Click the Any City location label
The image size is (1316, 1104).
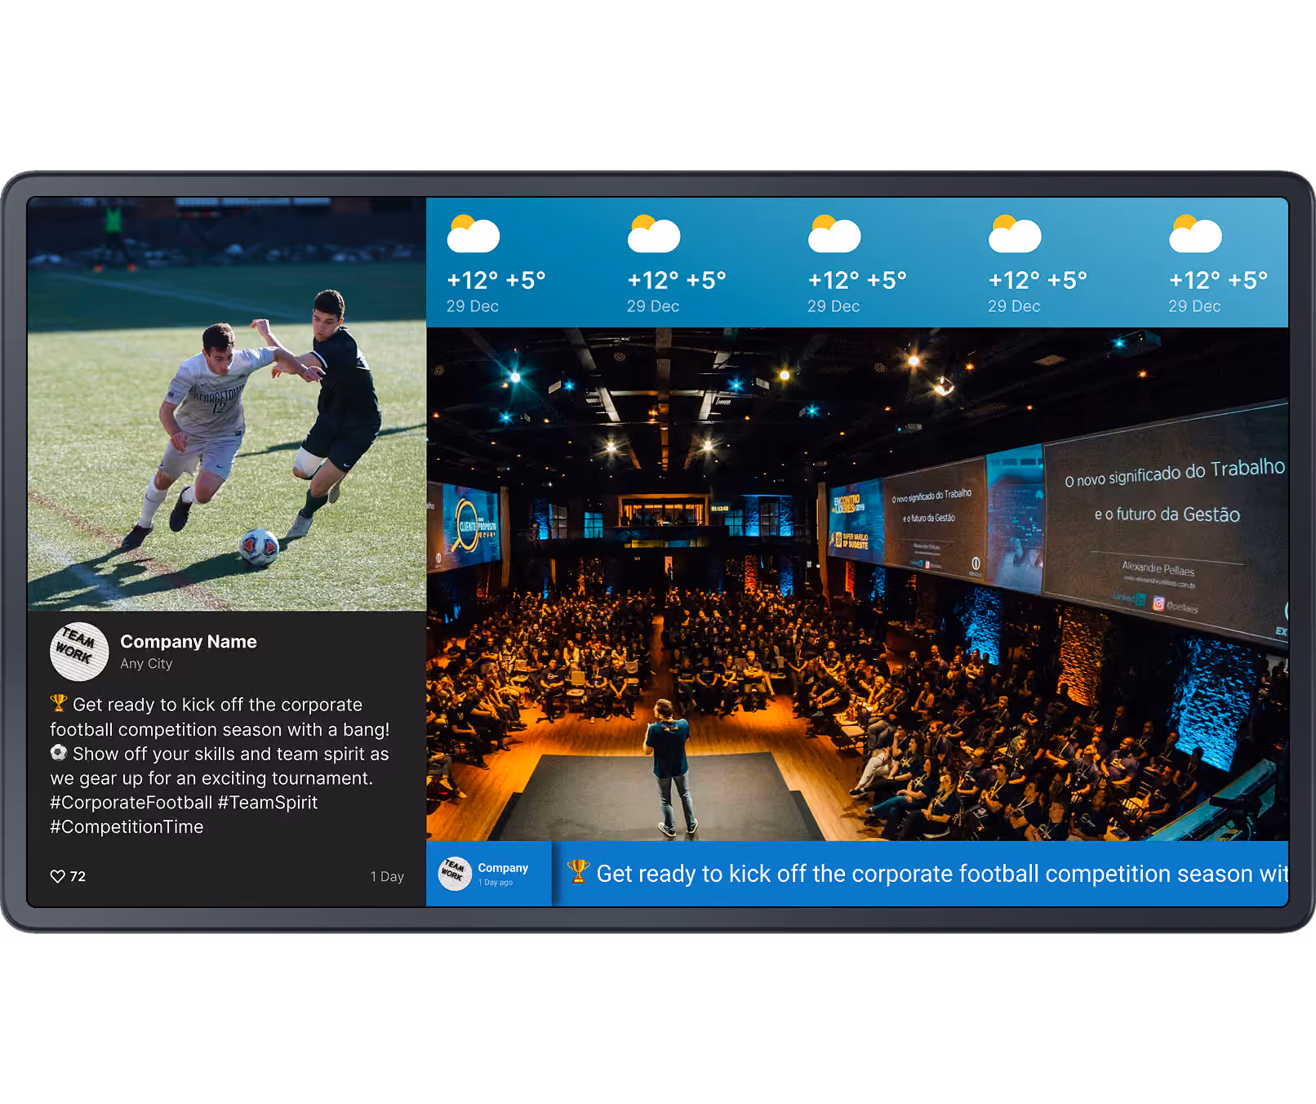(x=146, y=664)
